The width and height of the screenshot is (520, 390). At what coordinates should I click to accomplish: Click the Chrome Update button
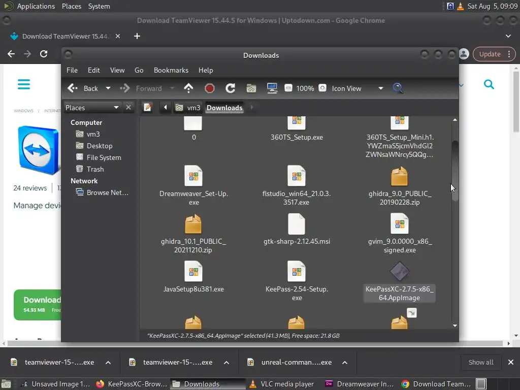click(494, 54)
